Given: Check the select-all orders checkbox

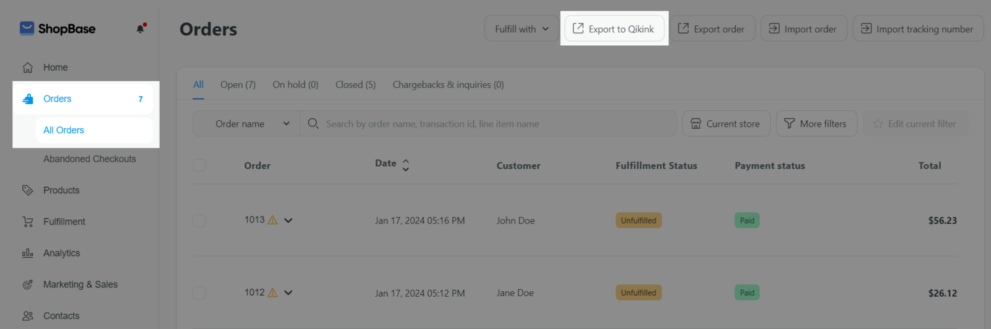Looking at the screenshot, I should point(199,165).
